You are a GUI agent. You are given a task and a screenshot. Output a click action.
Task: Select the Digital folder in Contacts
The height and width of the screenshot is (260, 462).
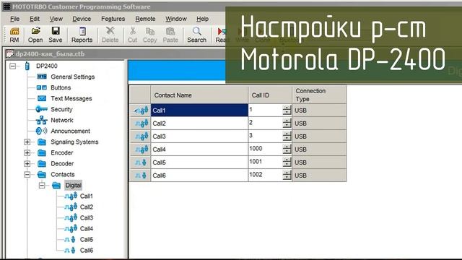coord(73,185)
